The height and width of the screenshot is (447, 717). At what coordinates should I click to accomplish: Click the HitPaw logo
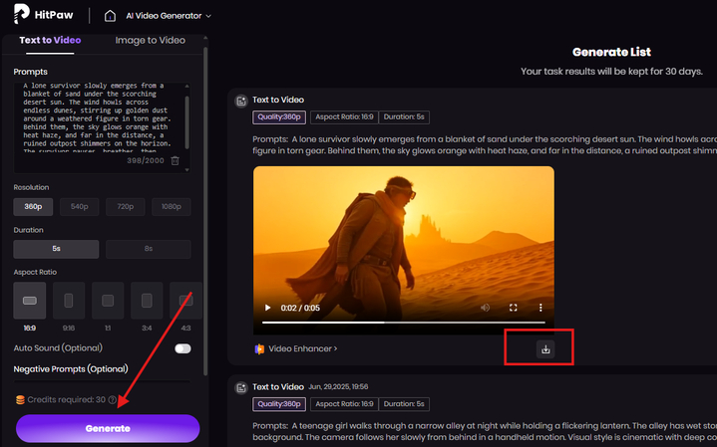click(43, 14)
